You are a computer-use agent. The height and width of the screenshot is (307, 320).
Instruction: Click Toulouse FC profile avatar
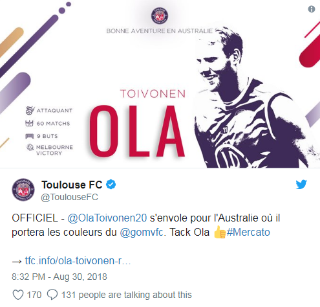[x=23, y=190]
